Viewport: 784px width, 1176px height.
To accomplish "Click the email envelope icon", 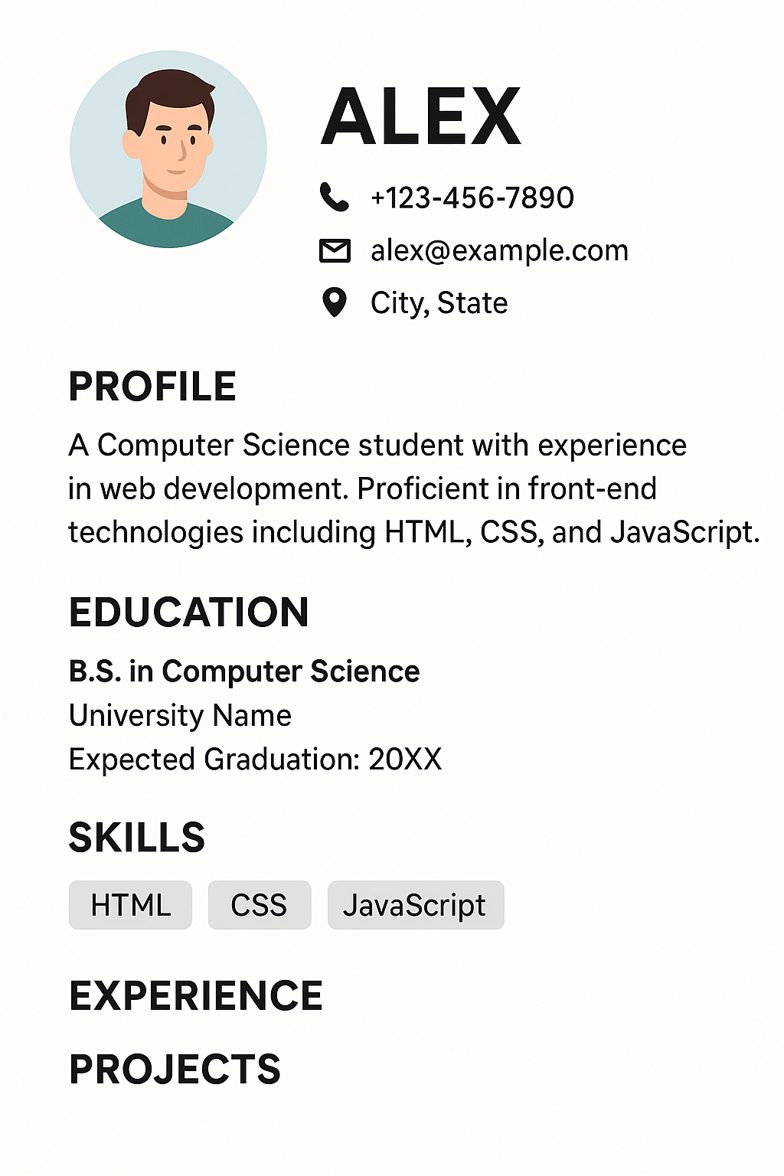I will (x=335, y=250).
